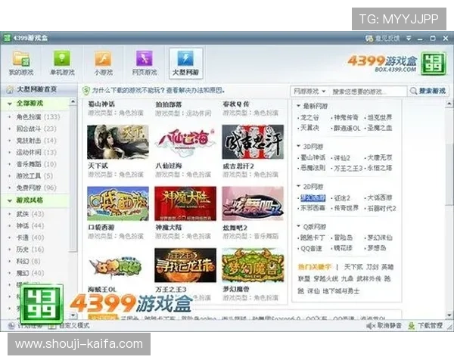Focus the game search input field

click(368, 92)
